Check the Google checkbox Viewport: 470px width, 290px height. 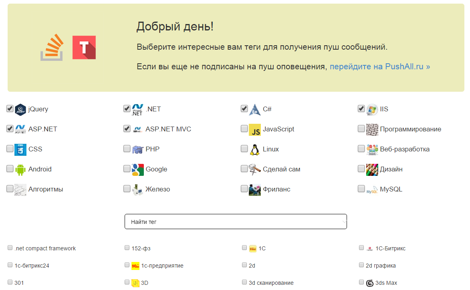(127, 169)
